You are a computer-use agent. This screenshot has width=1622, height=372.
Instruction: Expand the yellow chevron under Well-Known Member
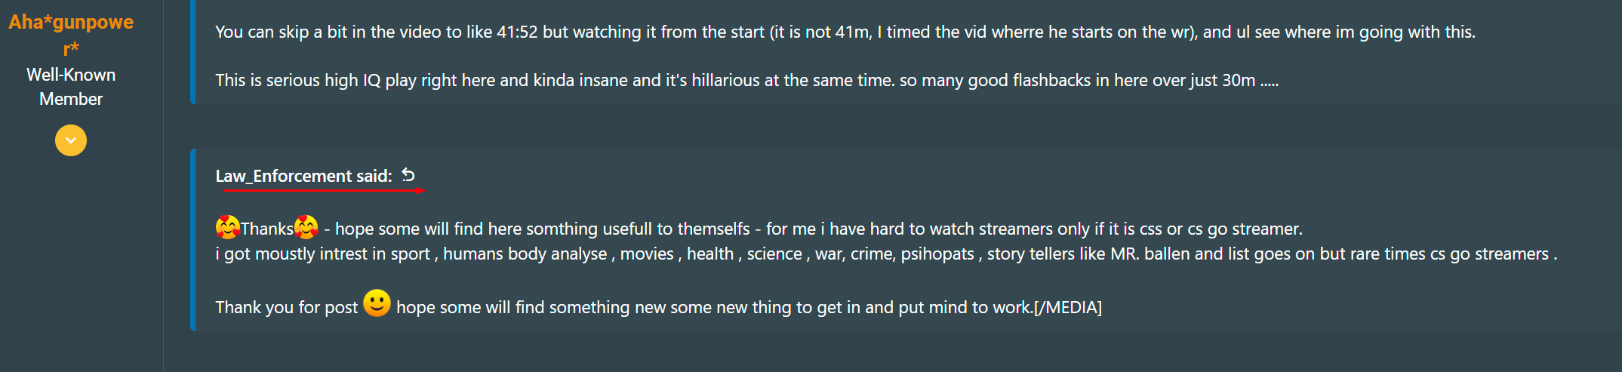coord(71,140)
